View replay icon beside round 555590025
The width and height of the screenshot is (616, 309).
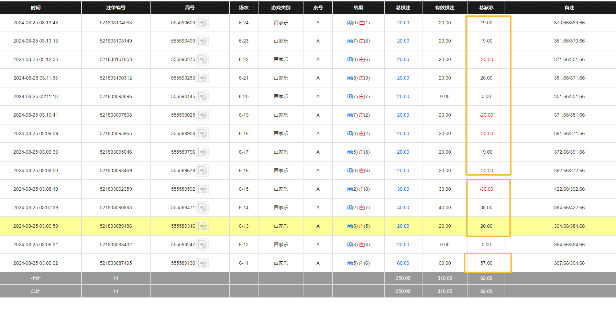(x=202, y=115)
